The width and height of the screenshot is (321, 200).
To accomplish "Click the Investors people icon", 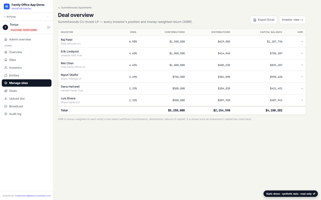I will tap(6, 67).
